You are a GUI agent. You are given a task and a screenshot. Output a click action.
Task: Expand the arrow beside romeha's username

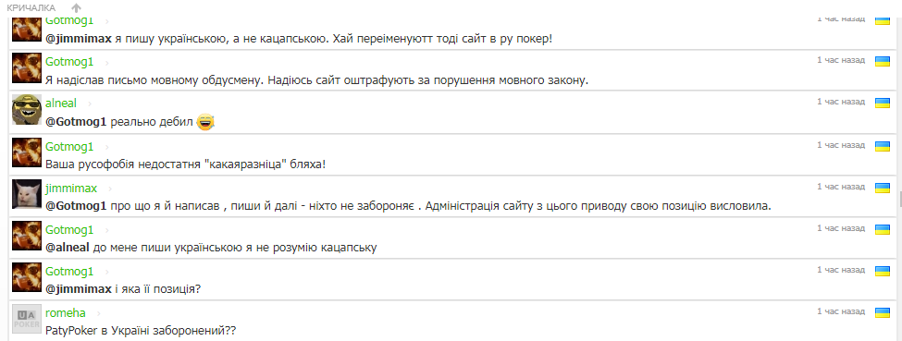tap(98, 314)
